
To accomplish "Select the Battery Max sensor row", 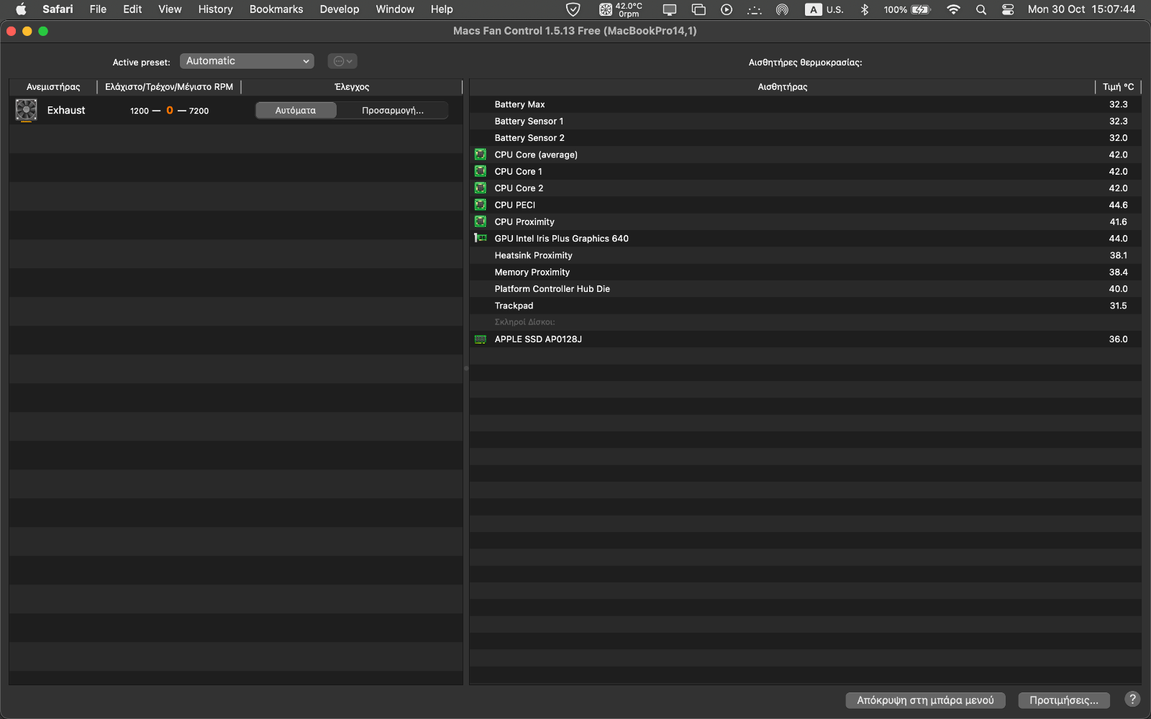I will coord(806,104).
